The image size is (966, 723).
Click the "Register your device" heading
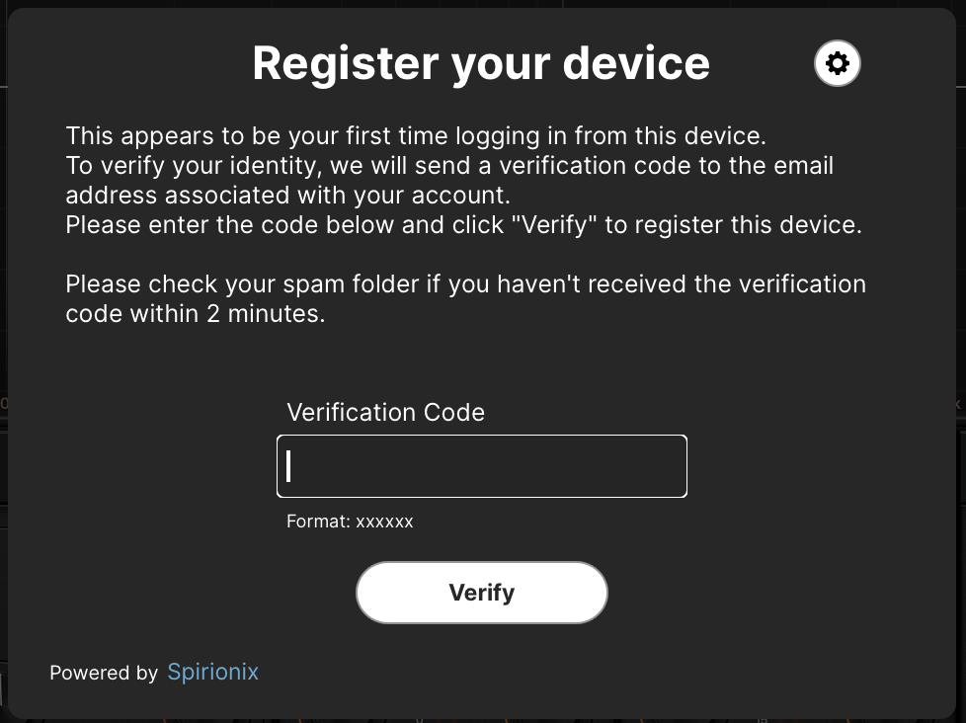pyautogui.click(x=481, y=63)
